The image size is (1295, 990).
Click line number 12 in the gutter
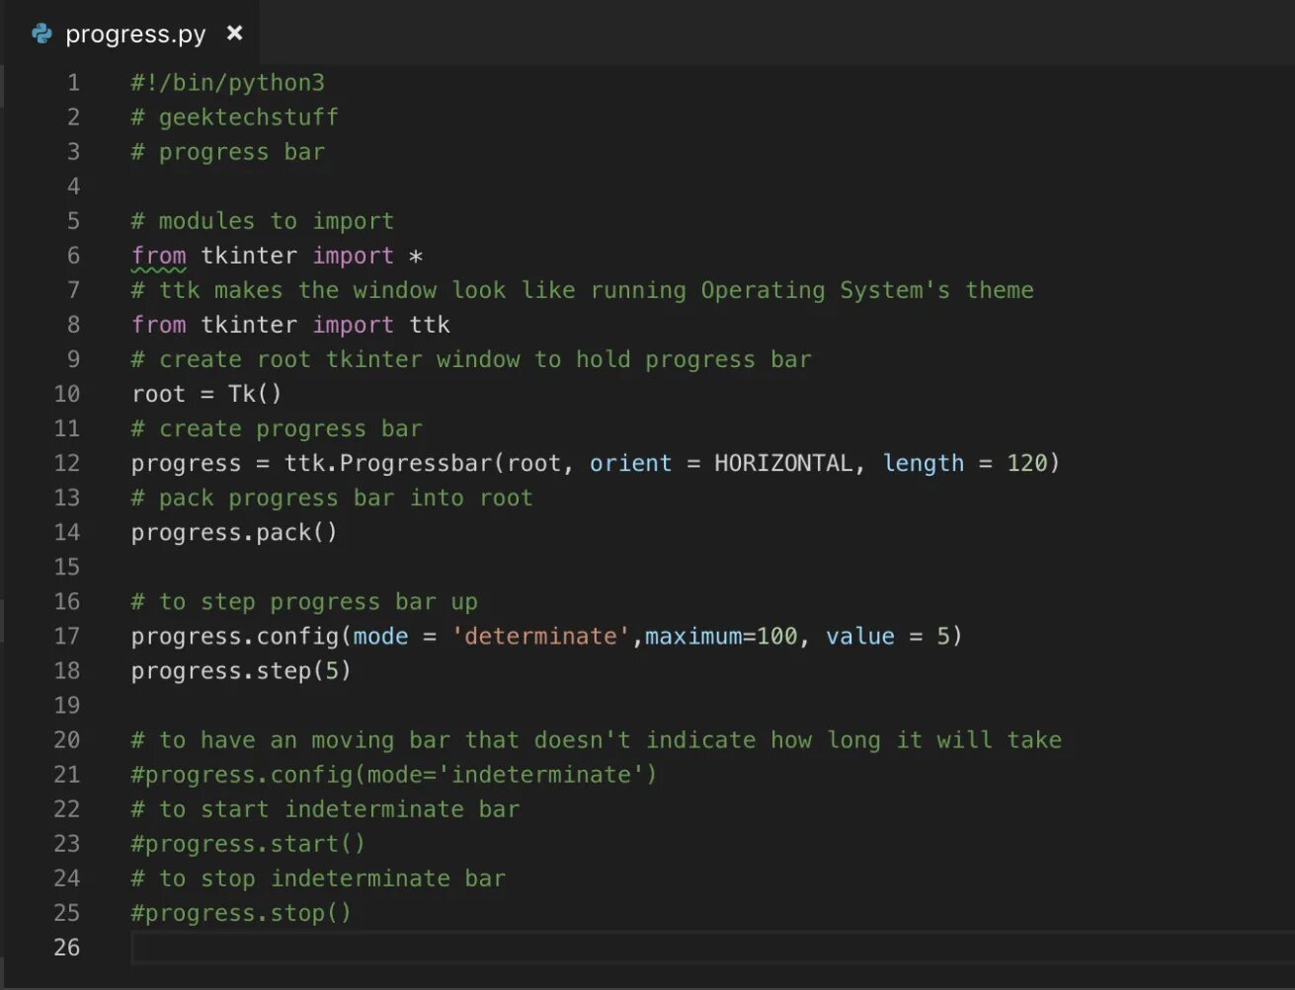[x=67, y=463]
